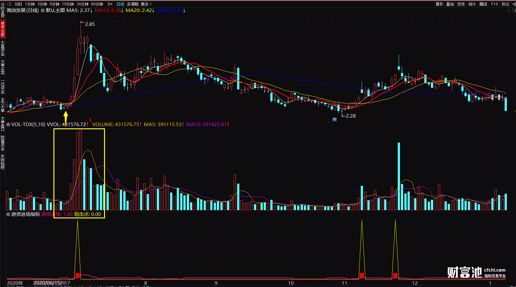The image size is (516, 287).
Task: Click the 2.28 low price label
Action: tap(351, 116)
